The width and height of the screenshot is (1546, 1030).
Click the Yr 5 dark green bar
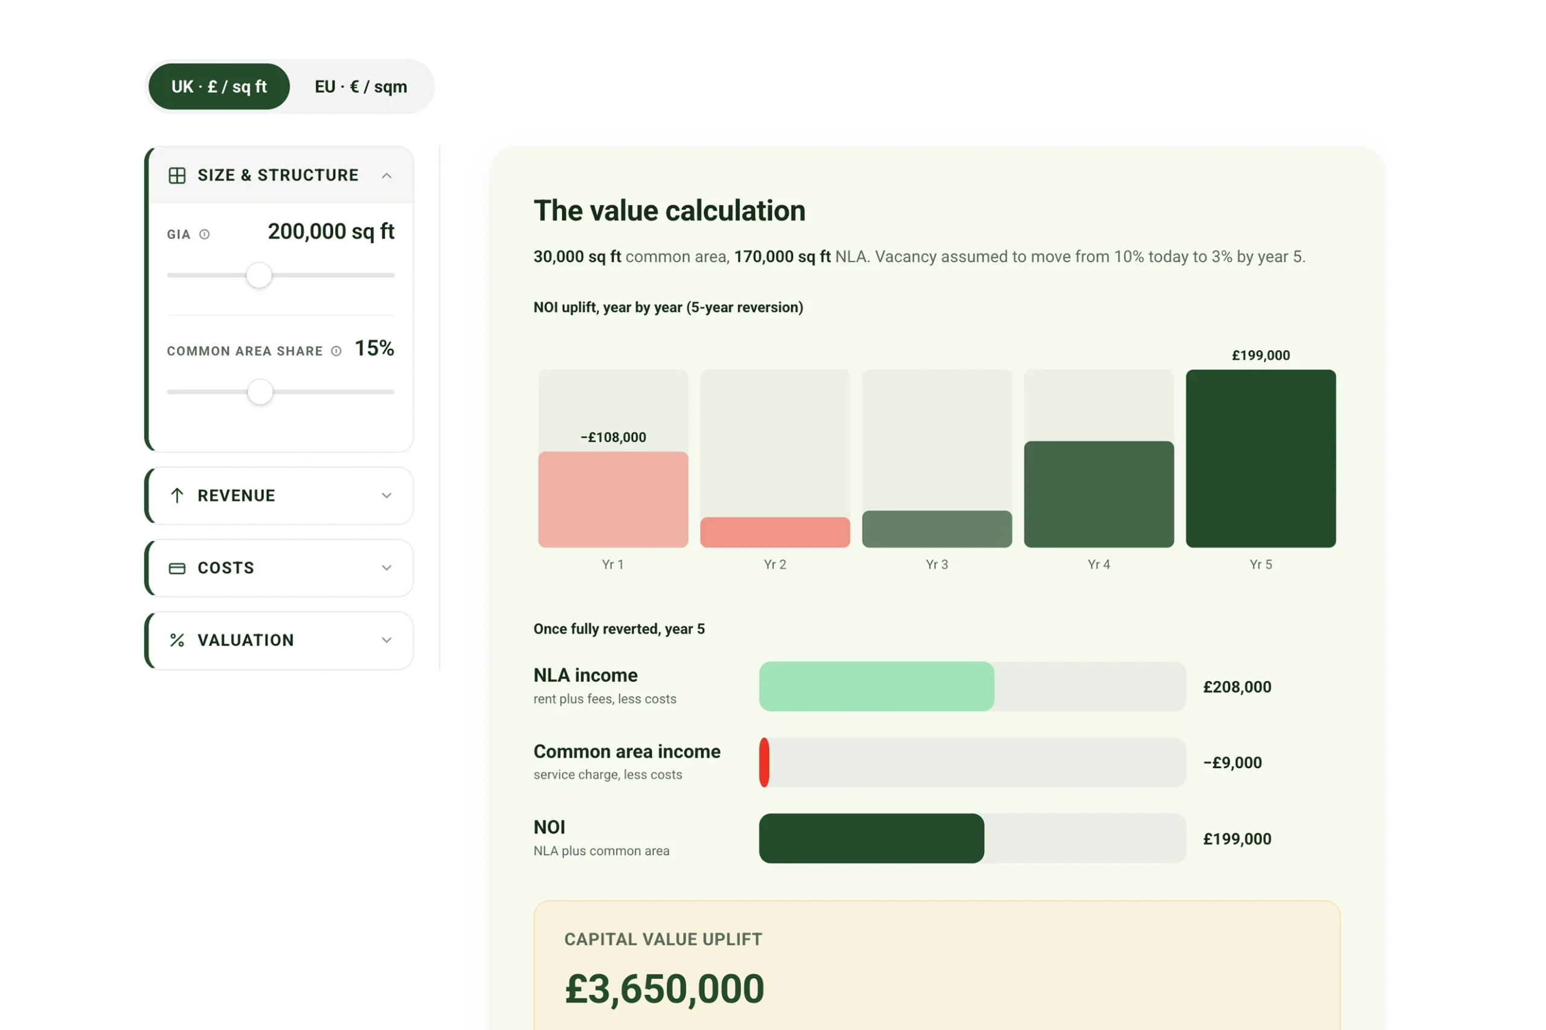pyautogui.click(x=1260, y=458)
